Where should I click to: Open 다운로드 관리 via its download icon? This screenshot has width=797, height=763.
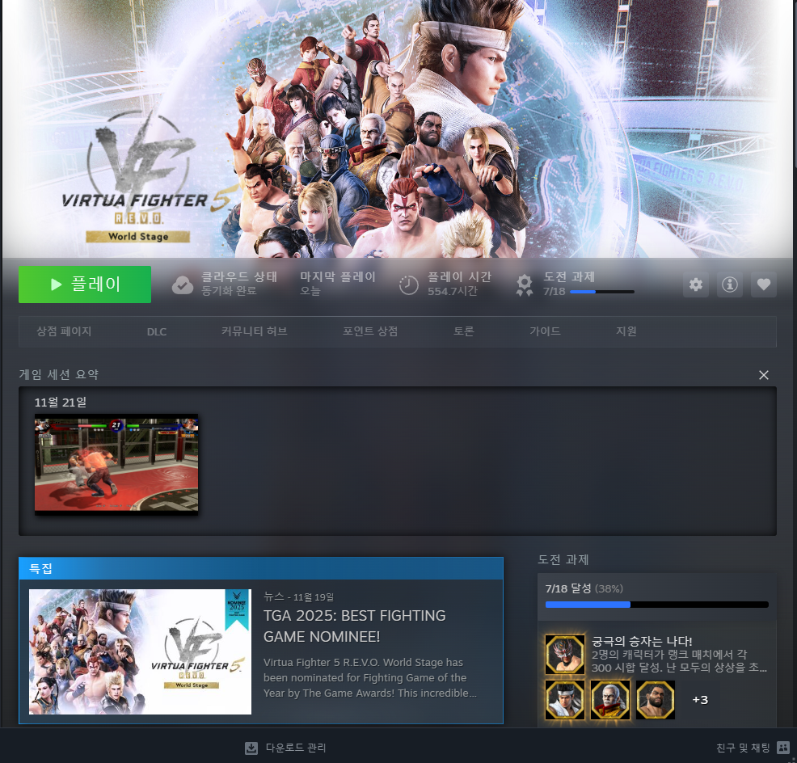click(251, 748)
